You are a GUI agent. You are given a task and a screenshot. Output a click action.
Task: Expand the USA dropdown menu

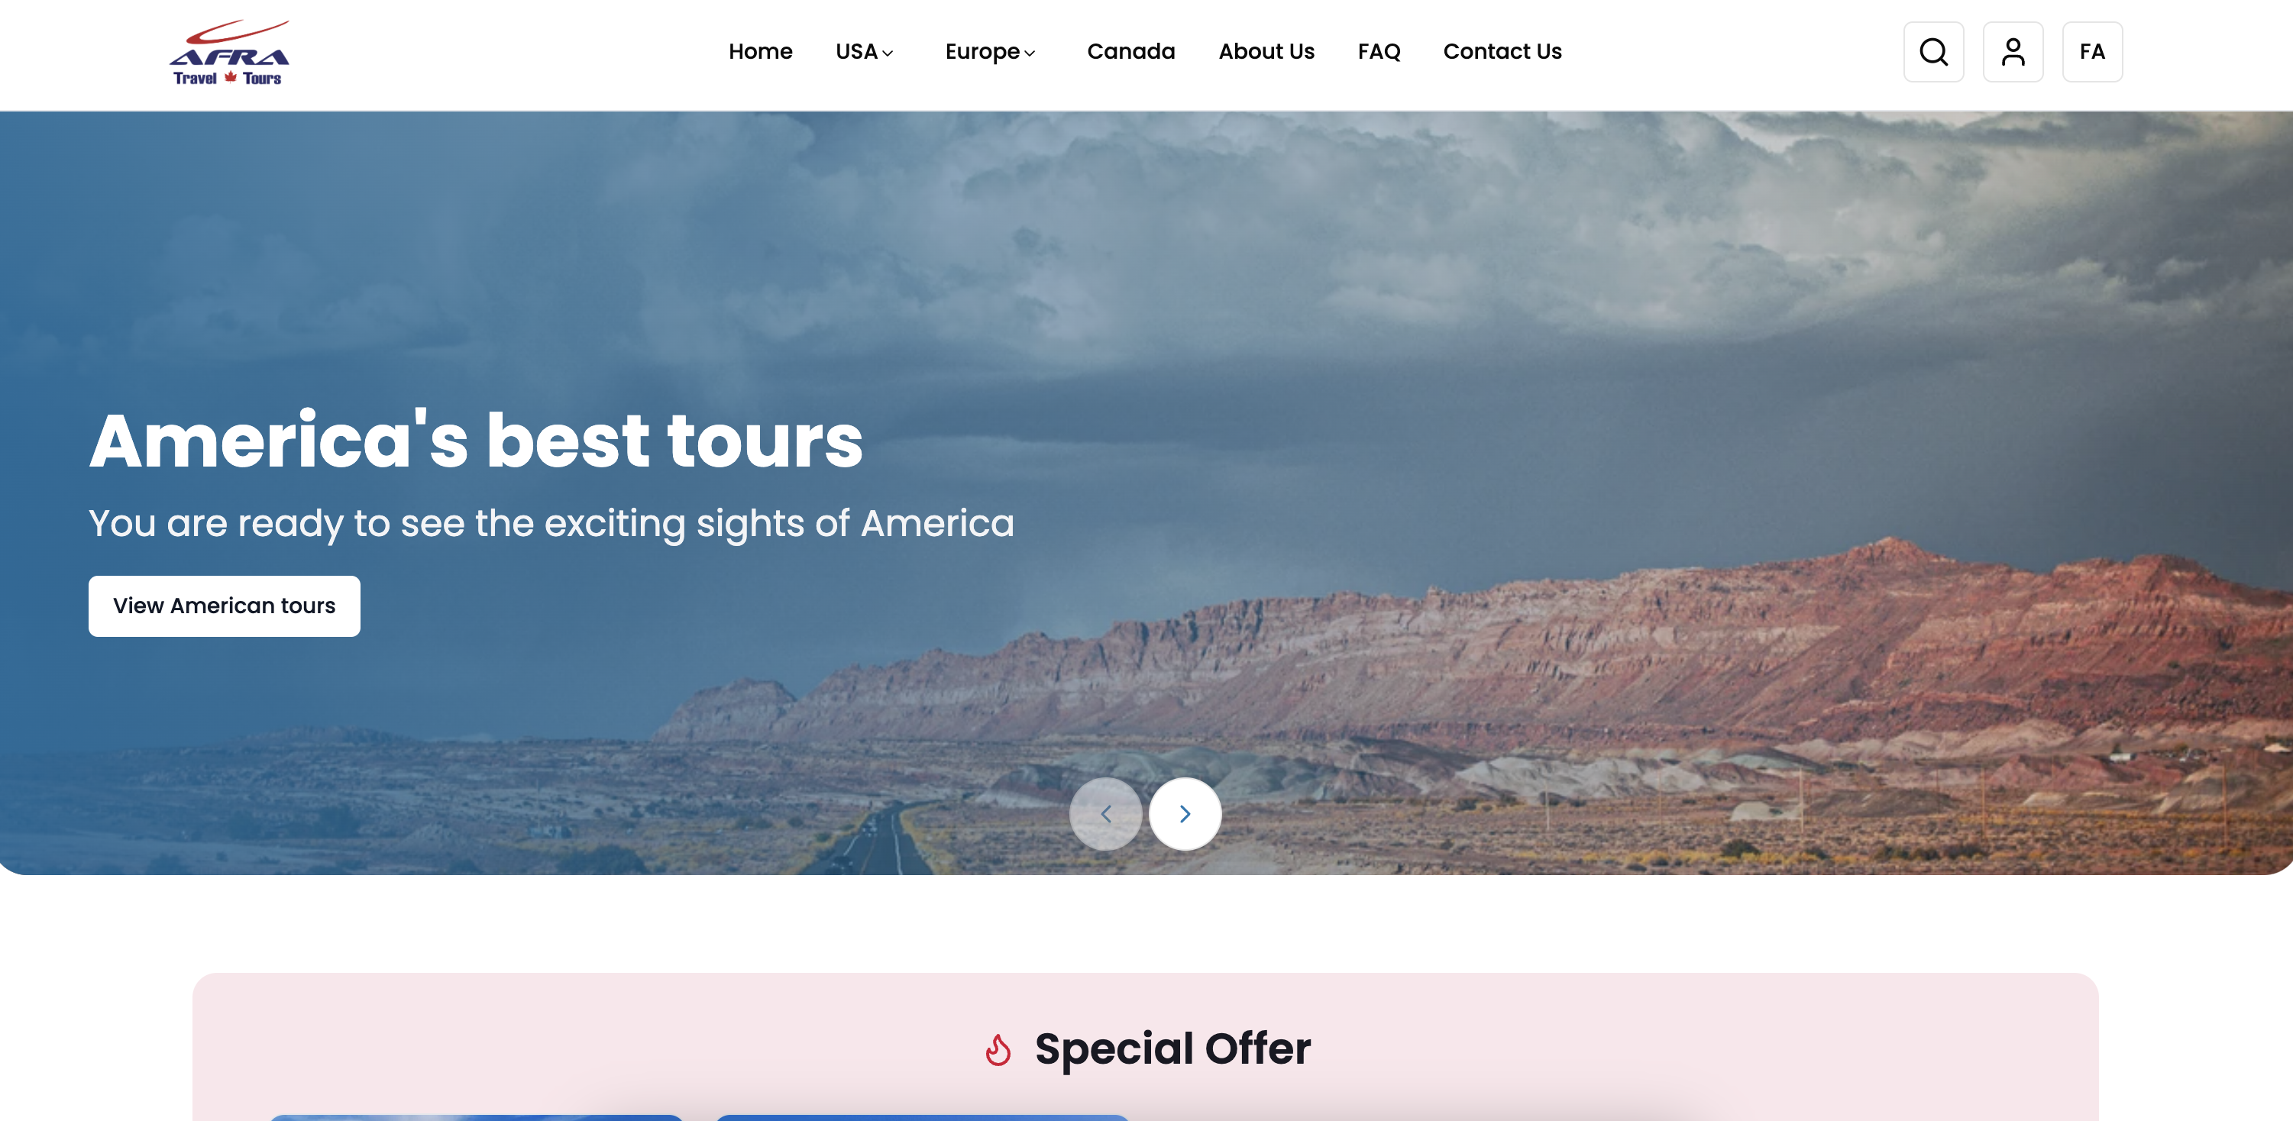pos(863,52)
